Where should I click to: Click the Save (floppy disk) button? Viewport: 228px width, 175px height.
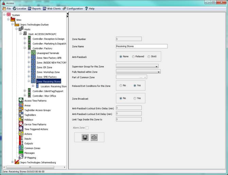click(85, 137)
